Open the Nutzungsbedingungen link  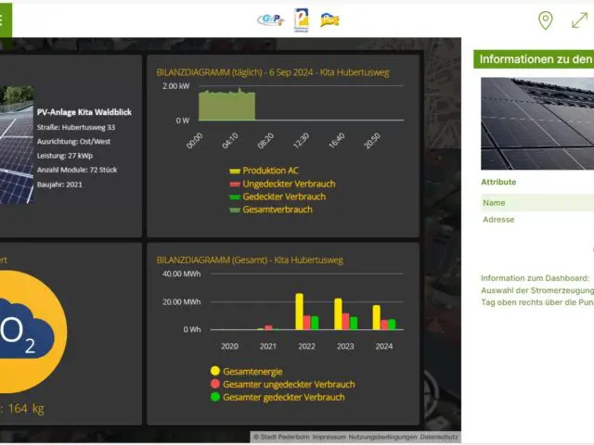point(383,437)
